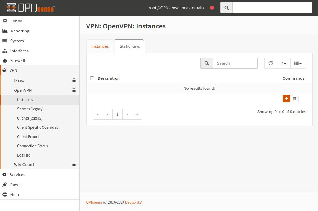Click inside the Search input field

(x=235, y=63)
